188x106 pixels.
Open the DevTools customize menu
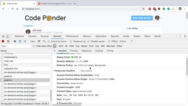pos(180,36)
